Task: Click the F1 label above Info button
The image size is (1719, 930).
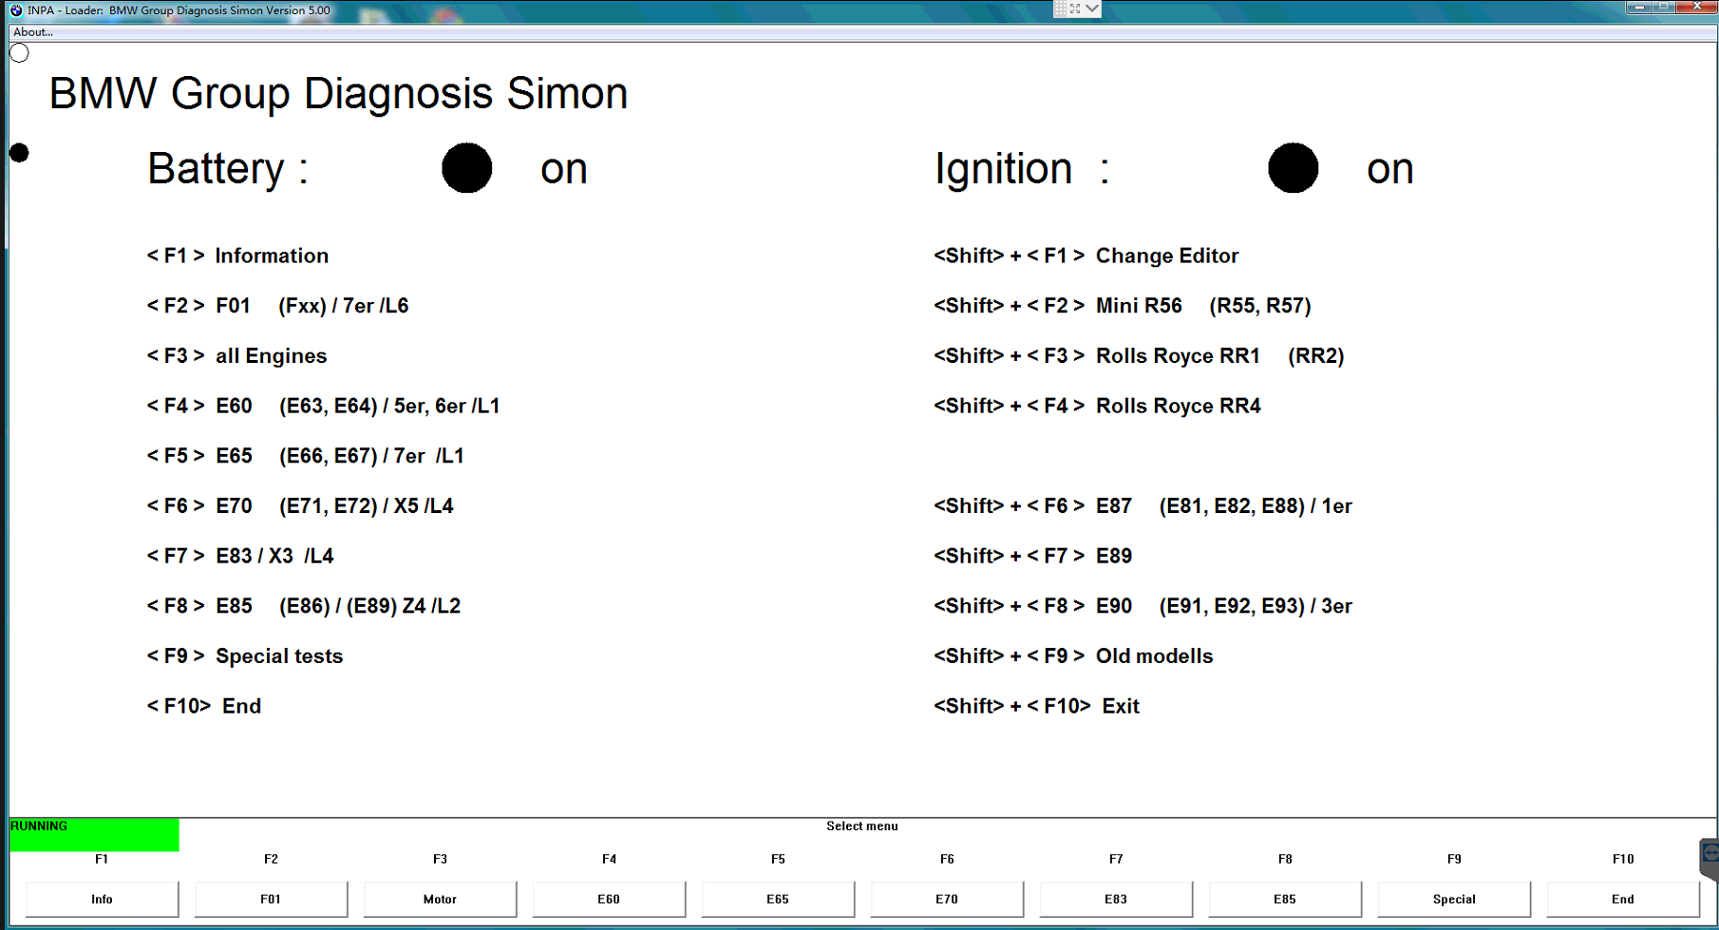Action: point(102,859)
